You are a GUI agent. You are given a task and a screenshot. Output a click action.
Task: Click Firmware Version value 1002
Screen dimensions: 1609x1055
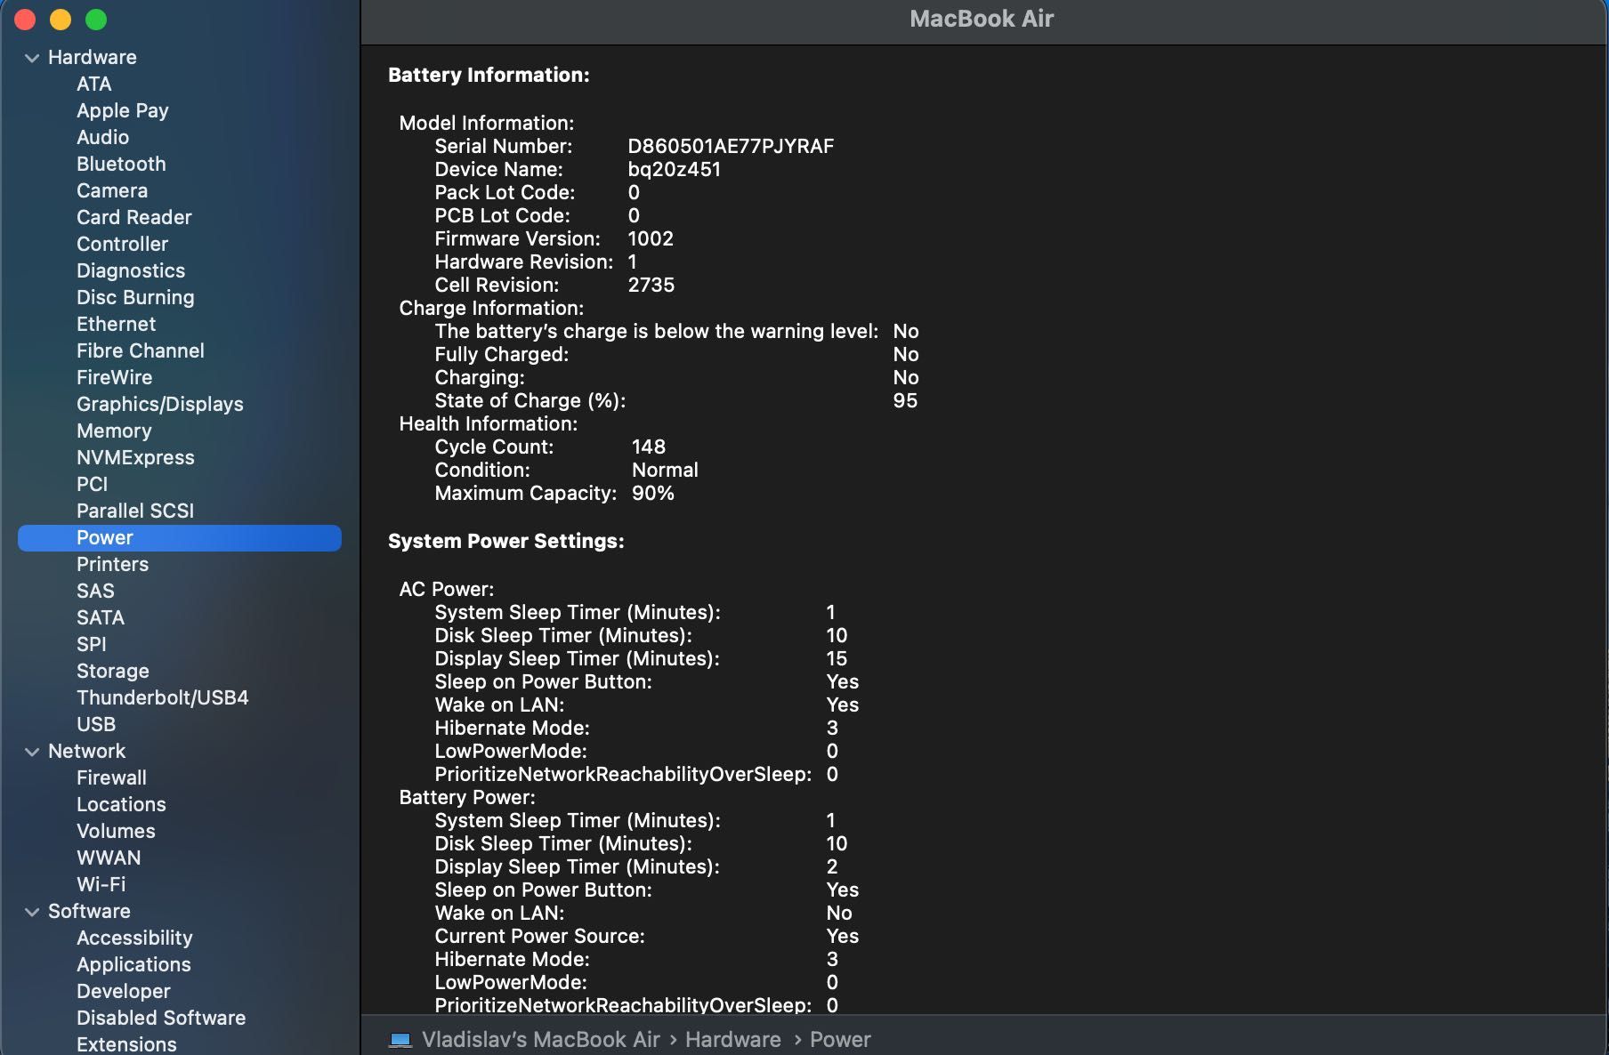[x=651, y=238]
